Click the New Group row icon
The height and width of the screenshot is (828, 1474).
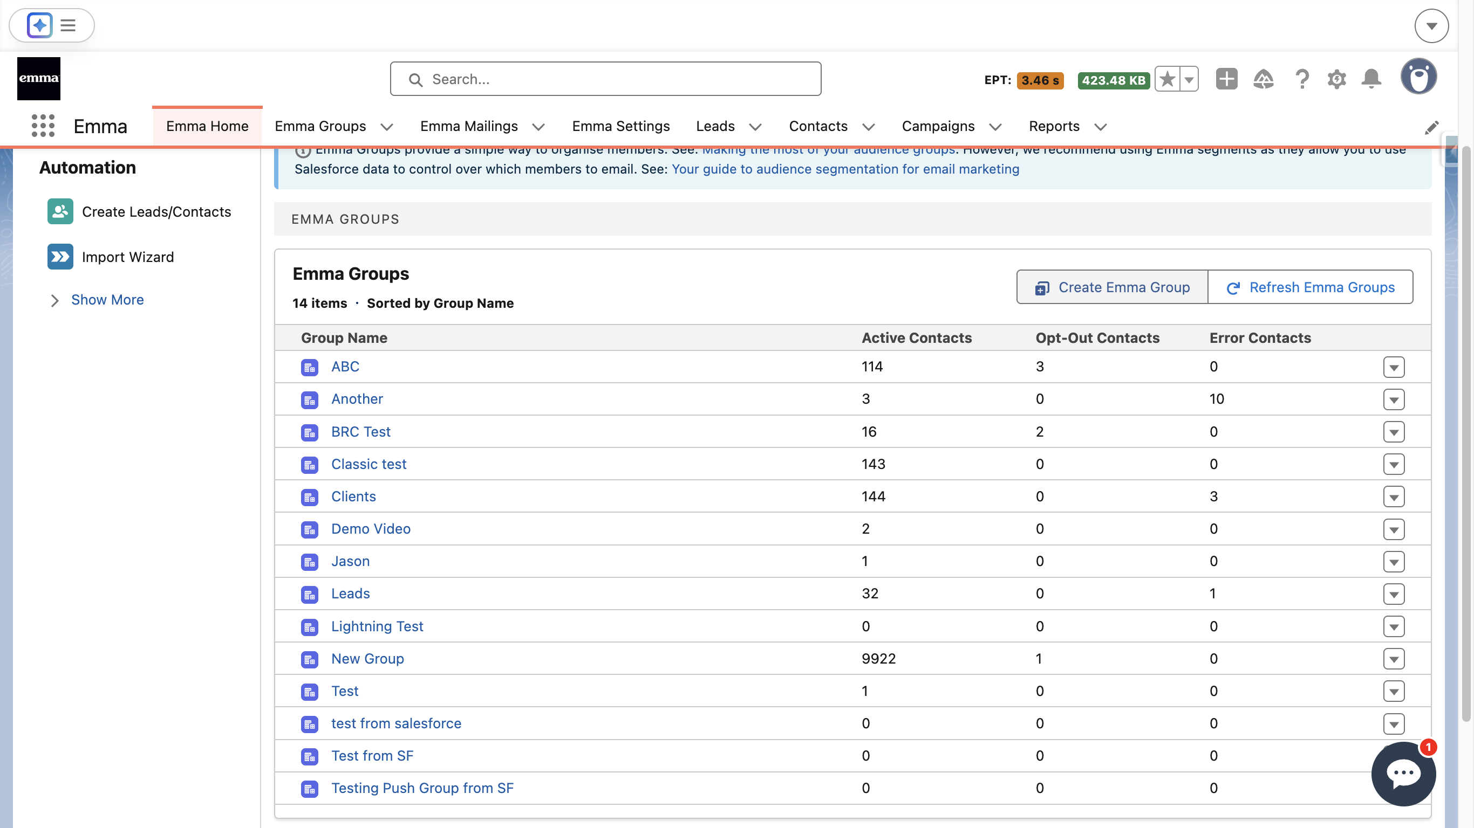(310, 659)
